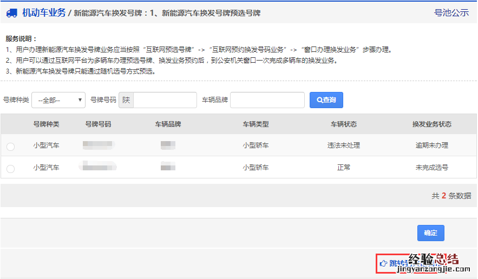The width and height of the screenshot is (478, 279).
Task: Click the 机动车业务 heading
Action: (44, 13)
